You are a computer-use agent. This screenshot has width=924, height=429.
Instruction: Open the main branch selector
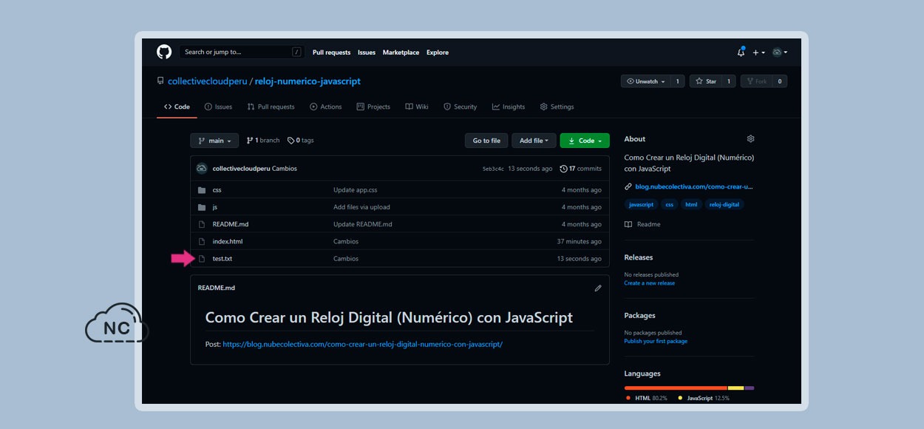(214, 141)
